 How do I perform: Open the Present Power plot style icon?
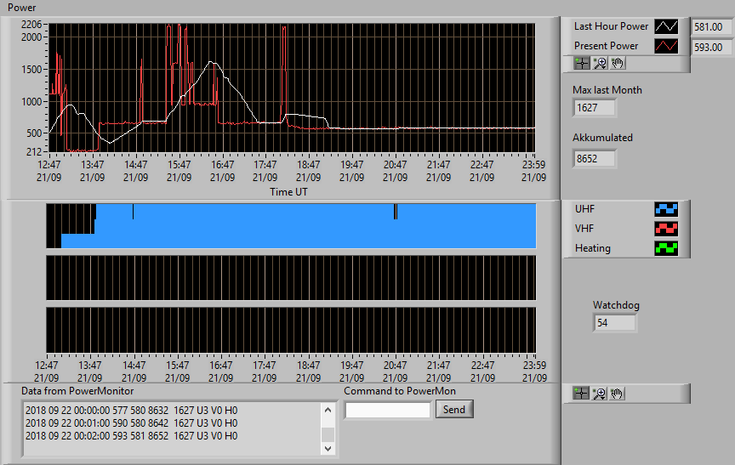pyautogui.click(x=666, y=46)
